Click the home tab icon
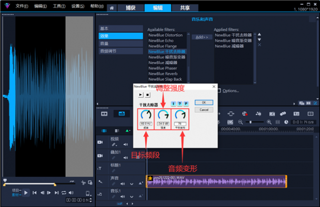This screenshot has width=320, height=207. (x=112, y=8)
